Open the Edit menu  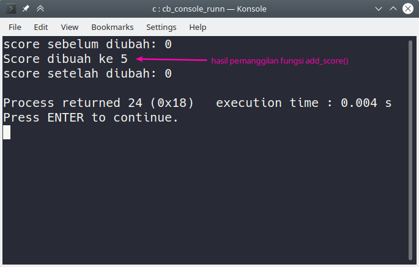click(41, 27)
